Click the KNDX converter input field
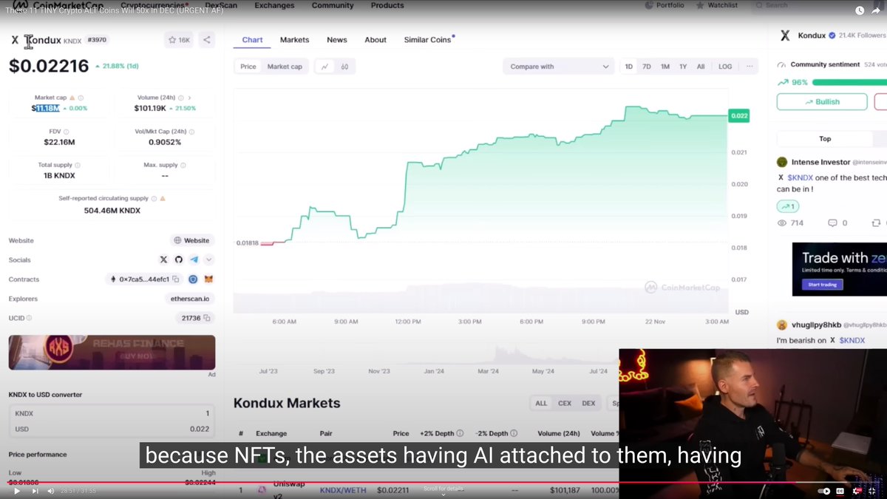This screenshot has height=499, width=887. (x=112, y=414)
